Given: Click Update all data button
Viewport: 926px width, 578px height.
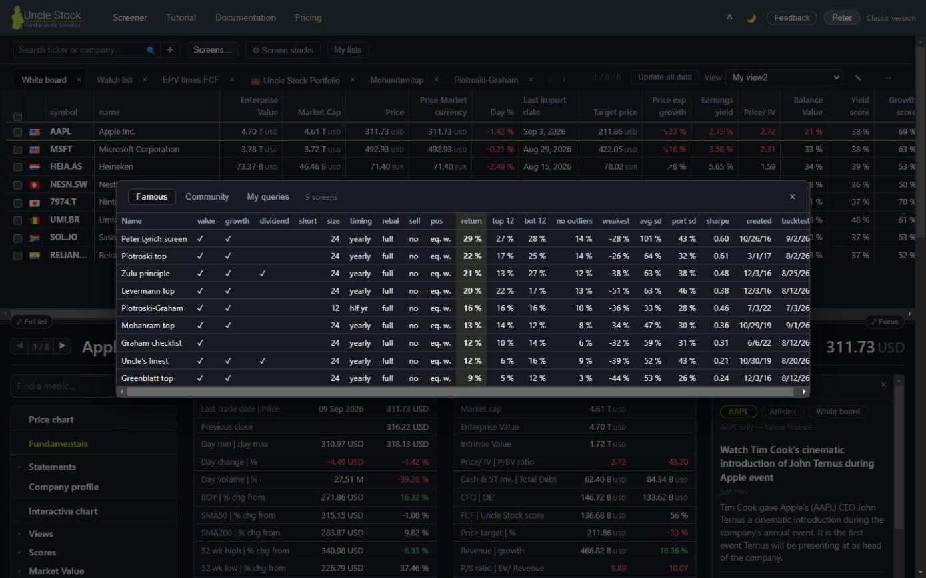Looking at the screenshot, I should click(x=665, y=77).
